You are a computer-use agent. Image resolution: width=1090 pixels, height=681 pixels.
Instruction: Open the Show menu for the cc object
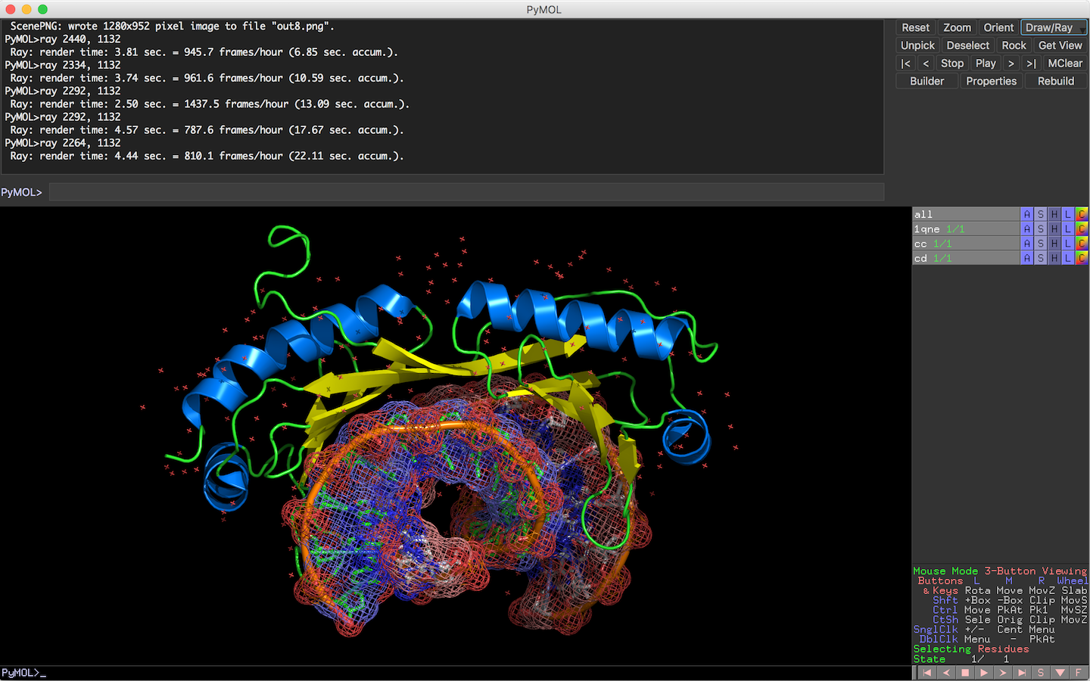coord(1041,243)
